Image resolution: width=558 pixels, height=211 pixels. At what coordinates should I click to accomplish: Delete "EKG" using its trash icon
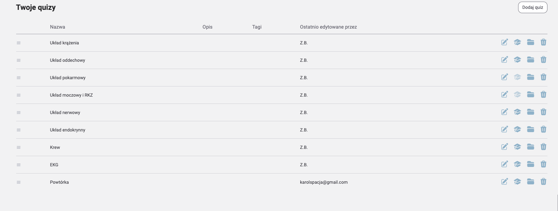[543, 164]
